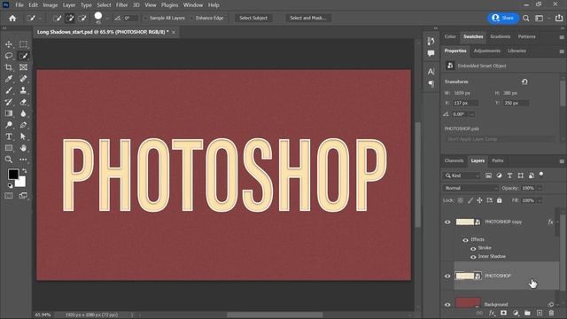Click the delete layer trash icon

pyautogui.click(x=551, y=313)
